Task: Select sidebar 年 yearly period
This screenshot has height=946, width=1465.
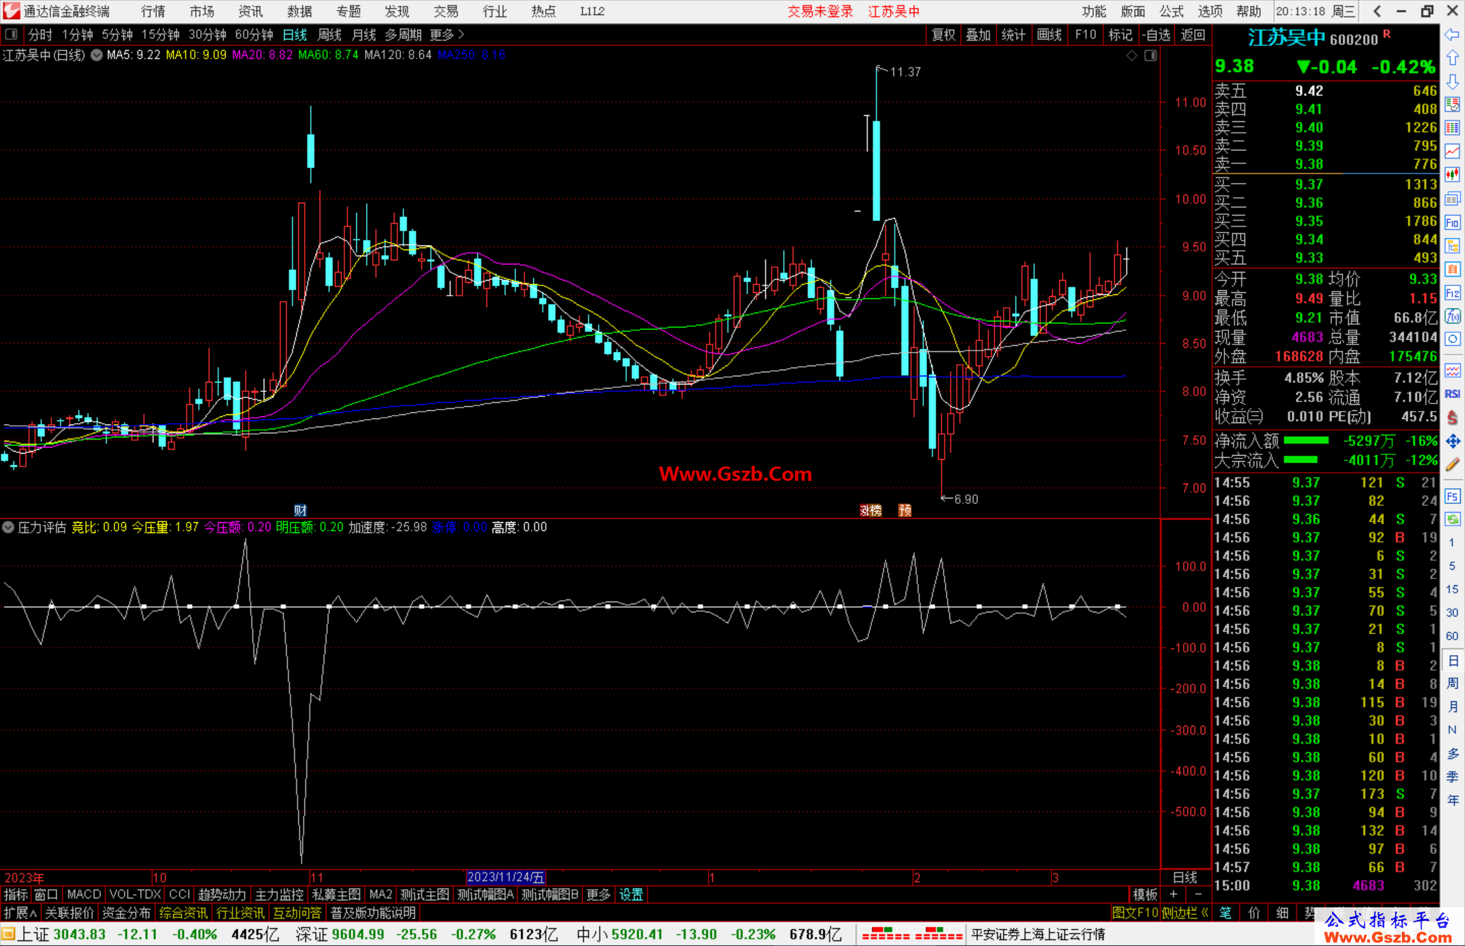Action: (x=1453, y=800)
